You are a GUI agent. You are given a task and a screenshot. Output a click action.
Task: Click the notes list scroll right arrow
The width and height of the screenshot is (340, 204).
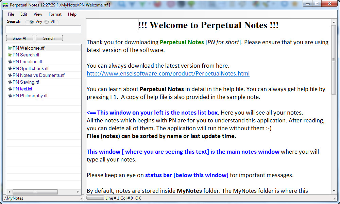[78, 192]
